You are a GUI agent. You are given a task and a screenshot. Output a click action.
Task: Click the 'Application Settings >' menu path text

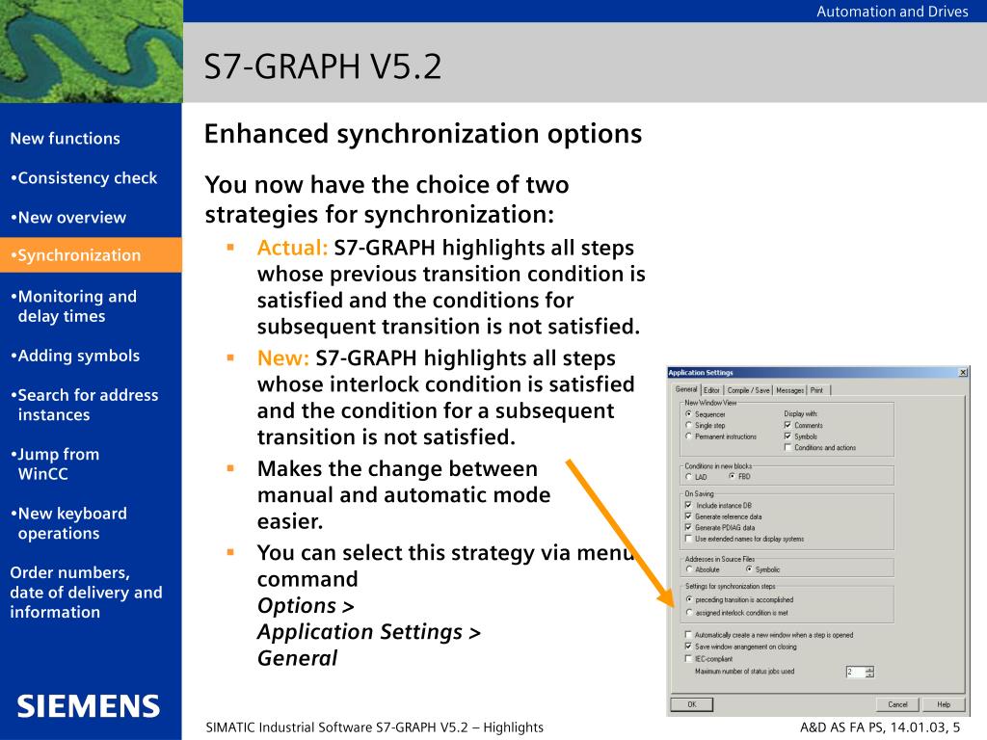(369, 632)
